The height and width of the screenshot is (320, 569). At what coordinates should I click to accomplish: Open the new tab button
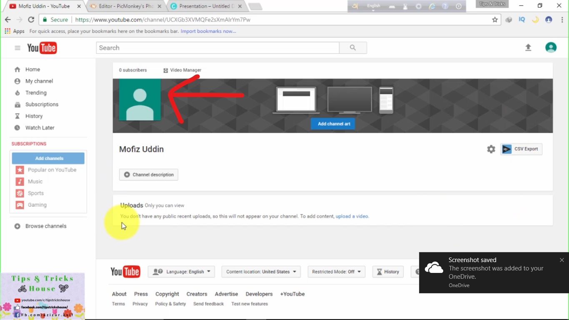click(x=255, y=6)
